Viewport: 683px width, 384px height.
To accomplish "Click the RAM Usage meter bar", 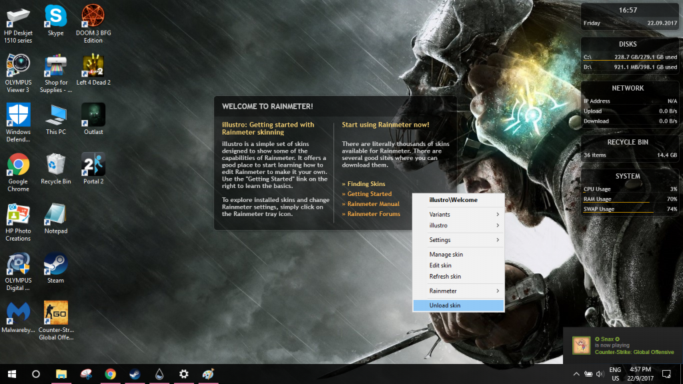I will click(630, 203).
